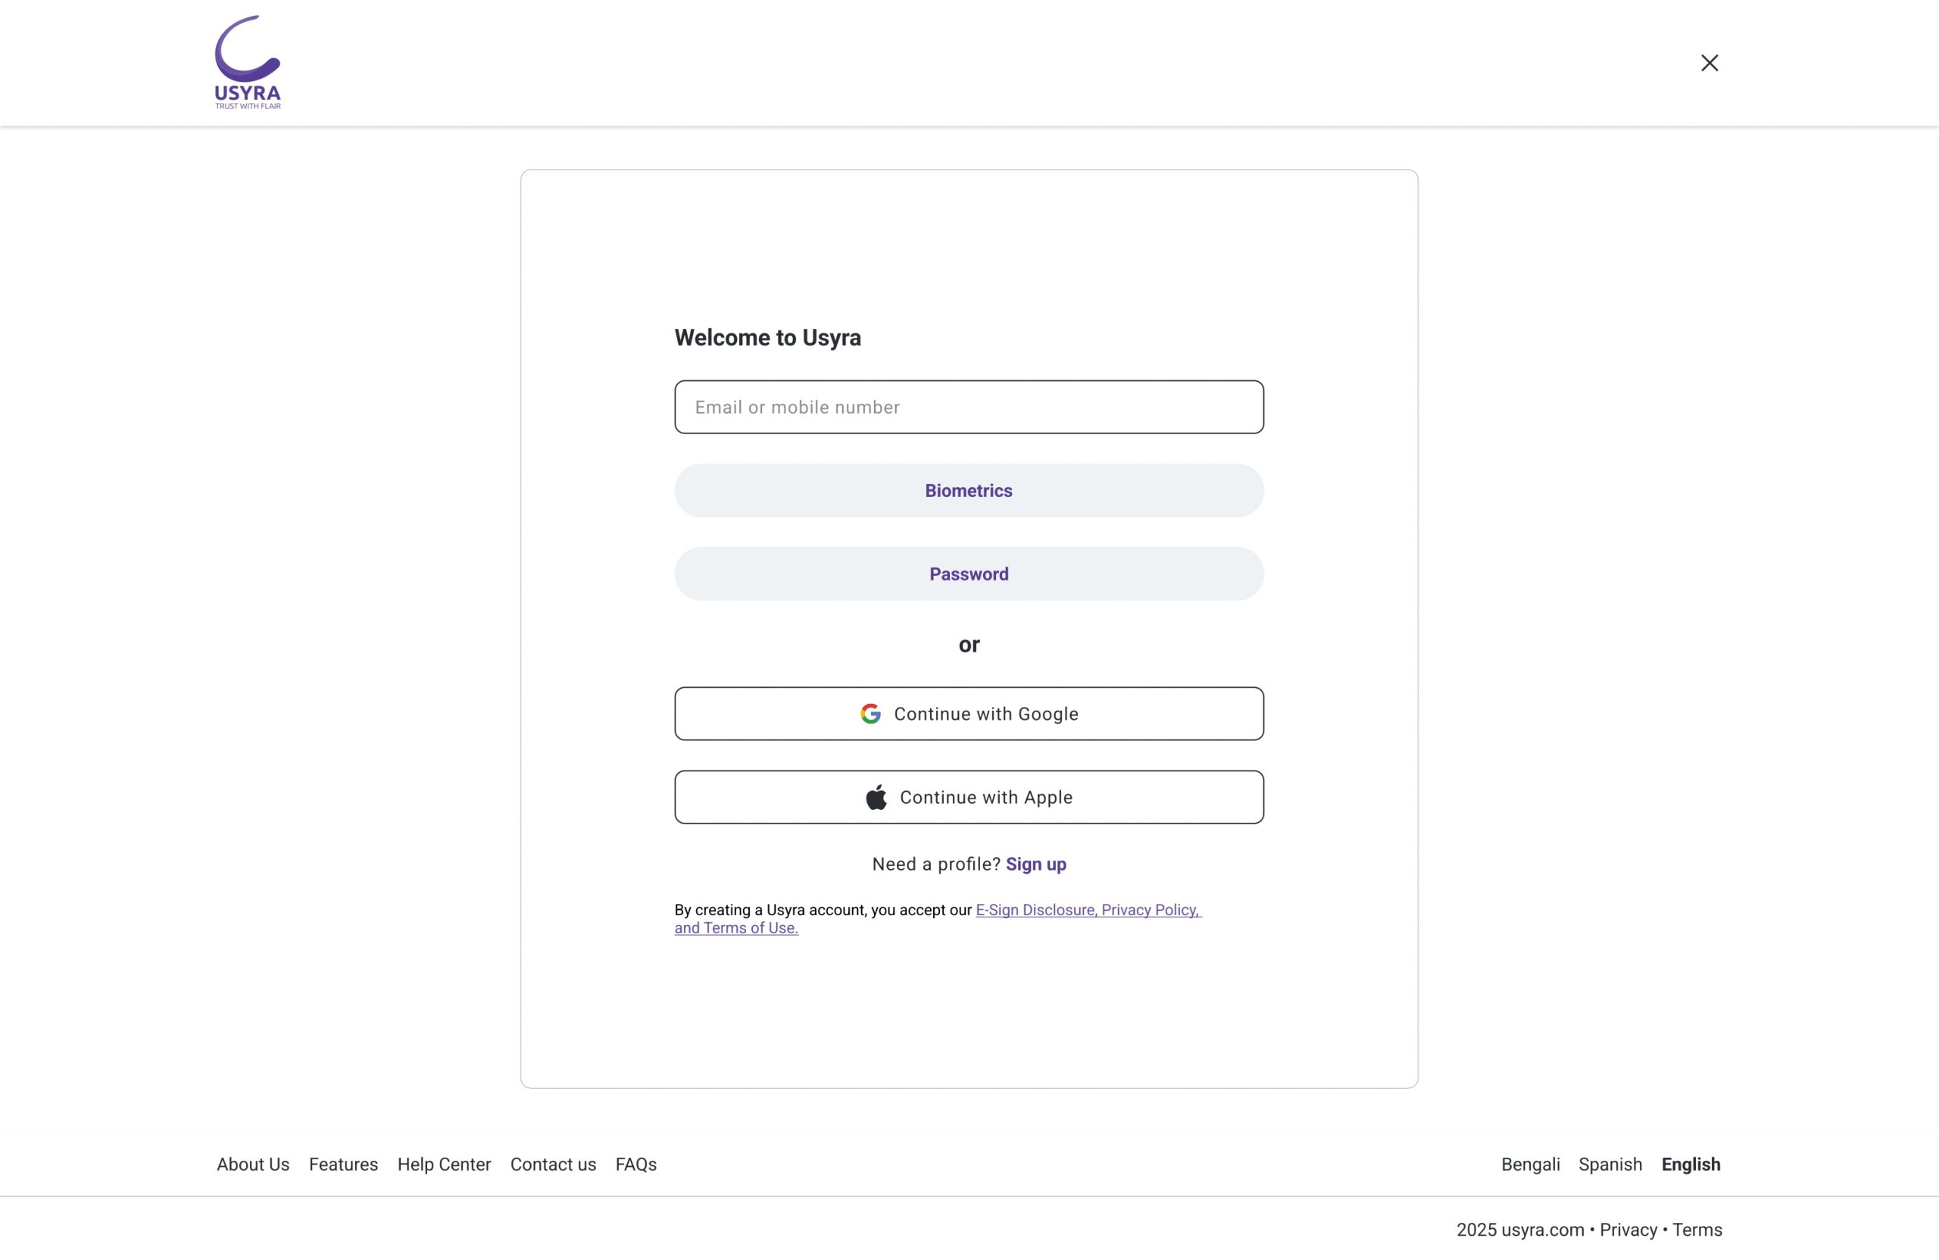1939x1260 pixels.
Task: Open the Help Center link
Action: [x=444, y=1164]
